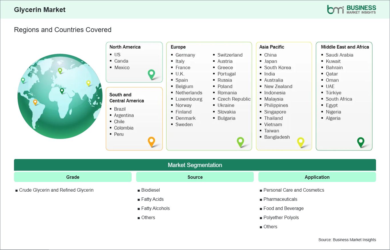Image resolution: width=390 pixels, height=250 pixels.
Task: Switch to the Source segmentation header
Action: pos(195,177)
